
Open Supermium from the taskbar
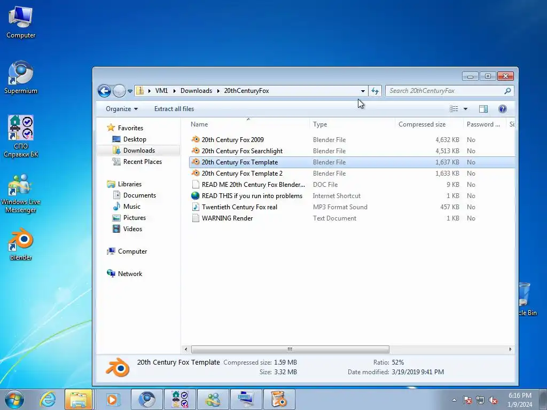pos(146,399)
